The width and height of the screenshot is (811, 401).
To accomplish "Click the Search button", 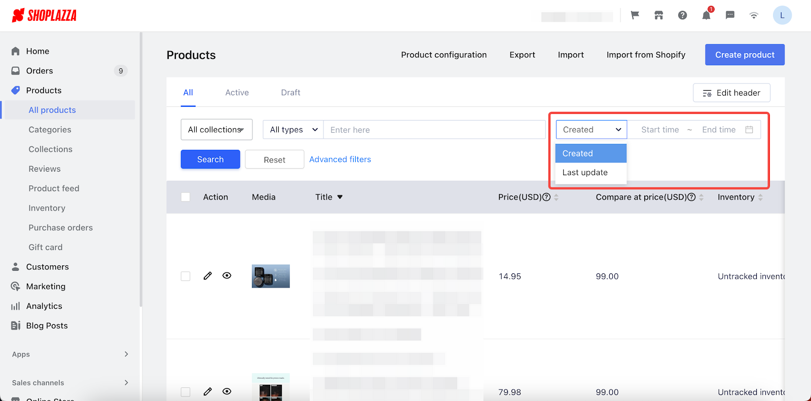I will [x=210, y=159].
